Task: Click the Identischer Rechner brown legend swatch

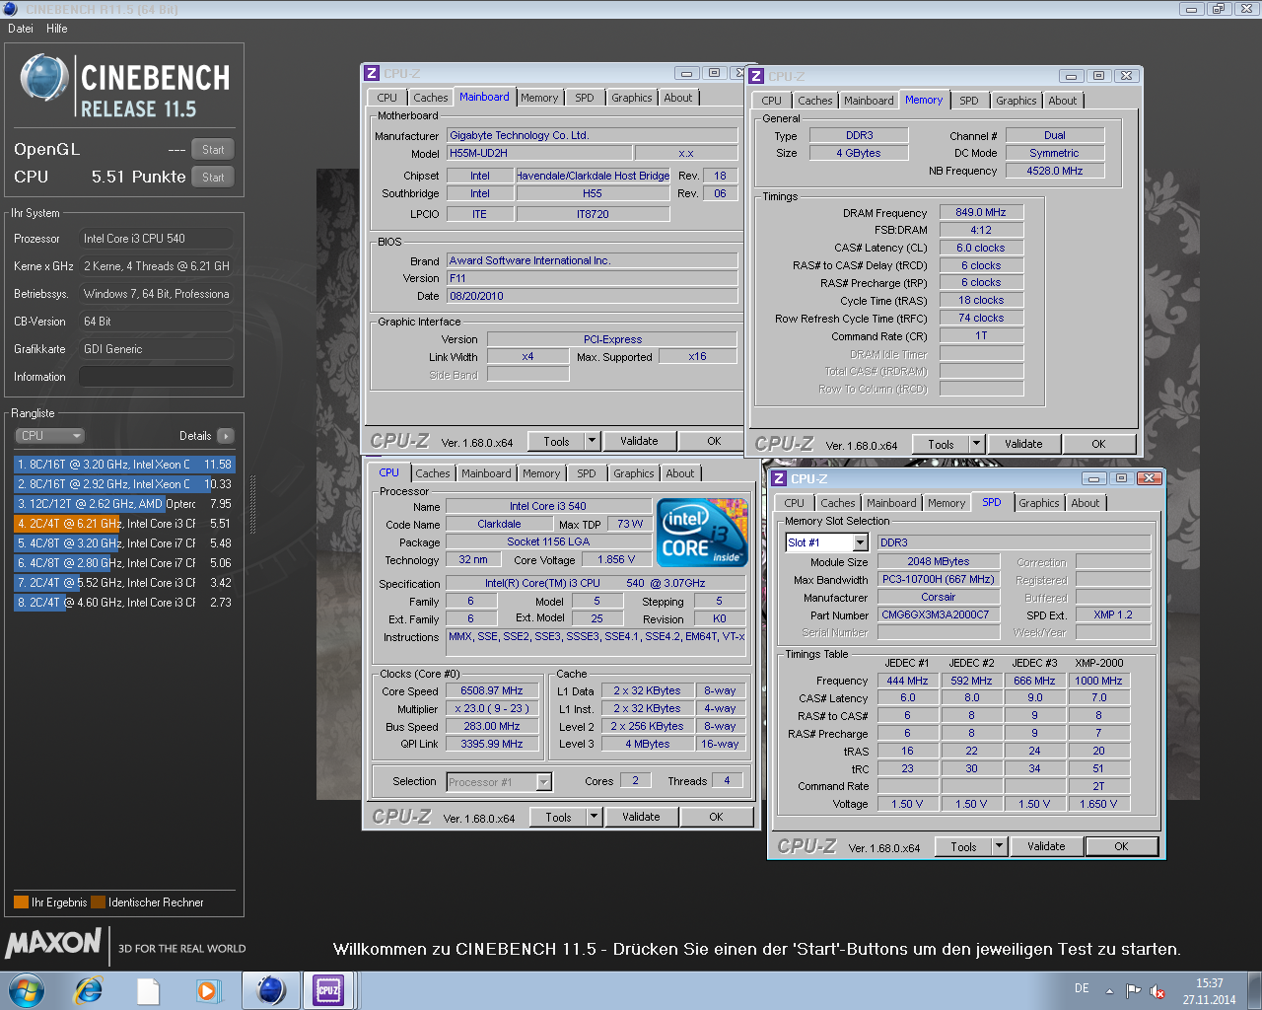Action: coord(98,902)
